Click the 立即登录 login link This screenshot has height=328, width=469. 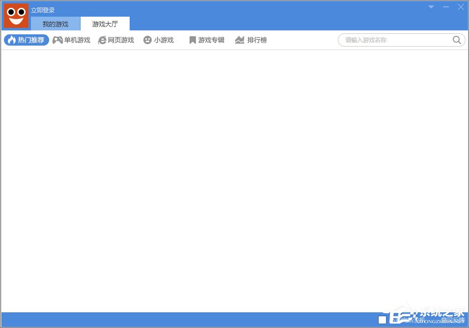[x=43, y=10]
